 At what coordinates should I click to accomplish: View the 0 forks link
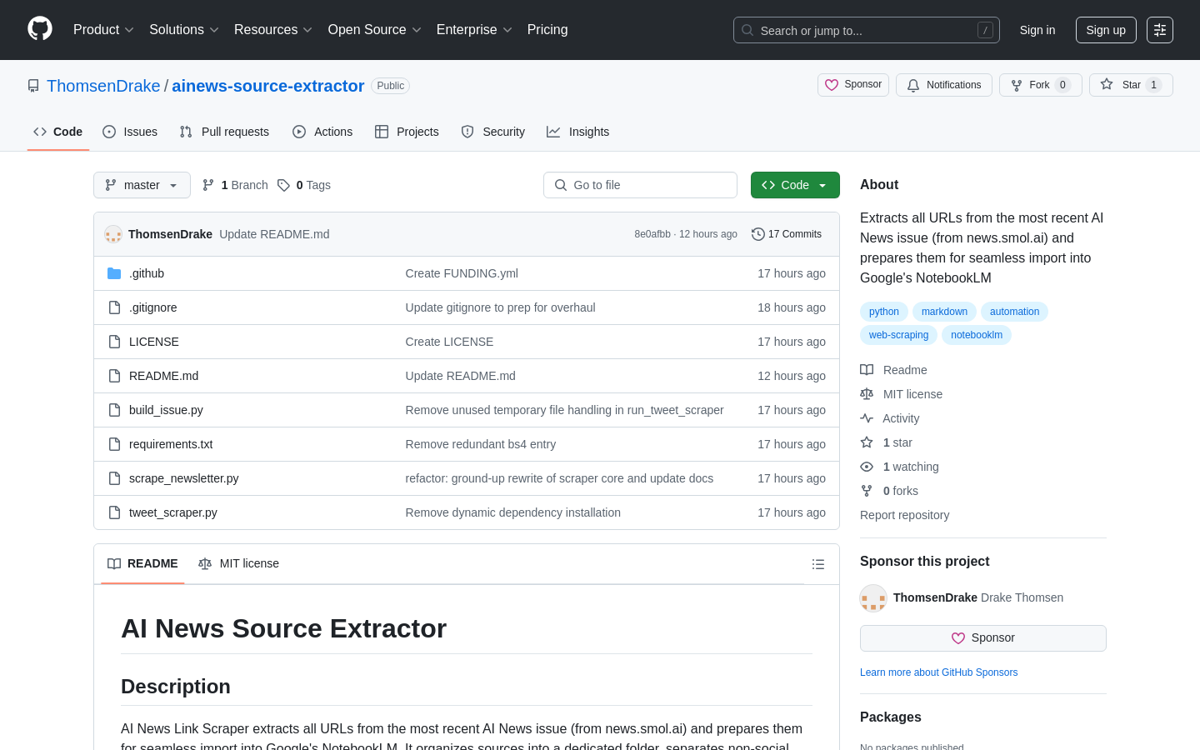(889, 491)
